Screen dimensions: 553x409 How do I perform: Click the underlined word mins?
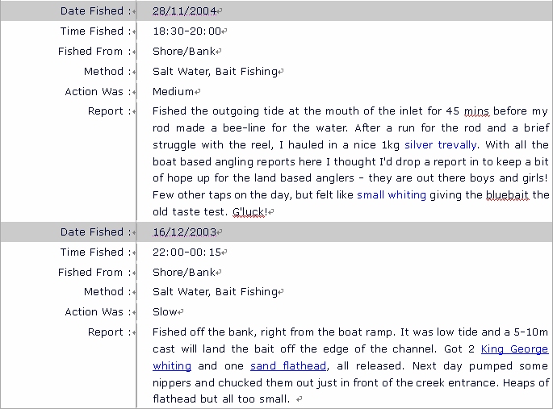(476, 111)
